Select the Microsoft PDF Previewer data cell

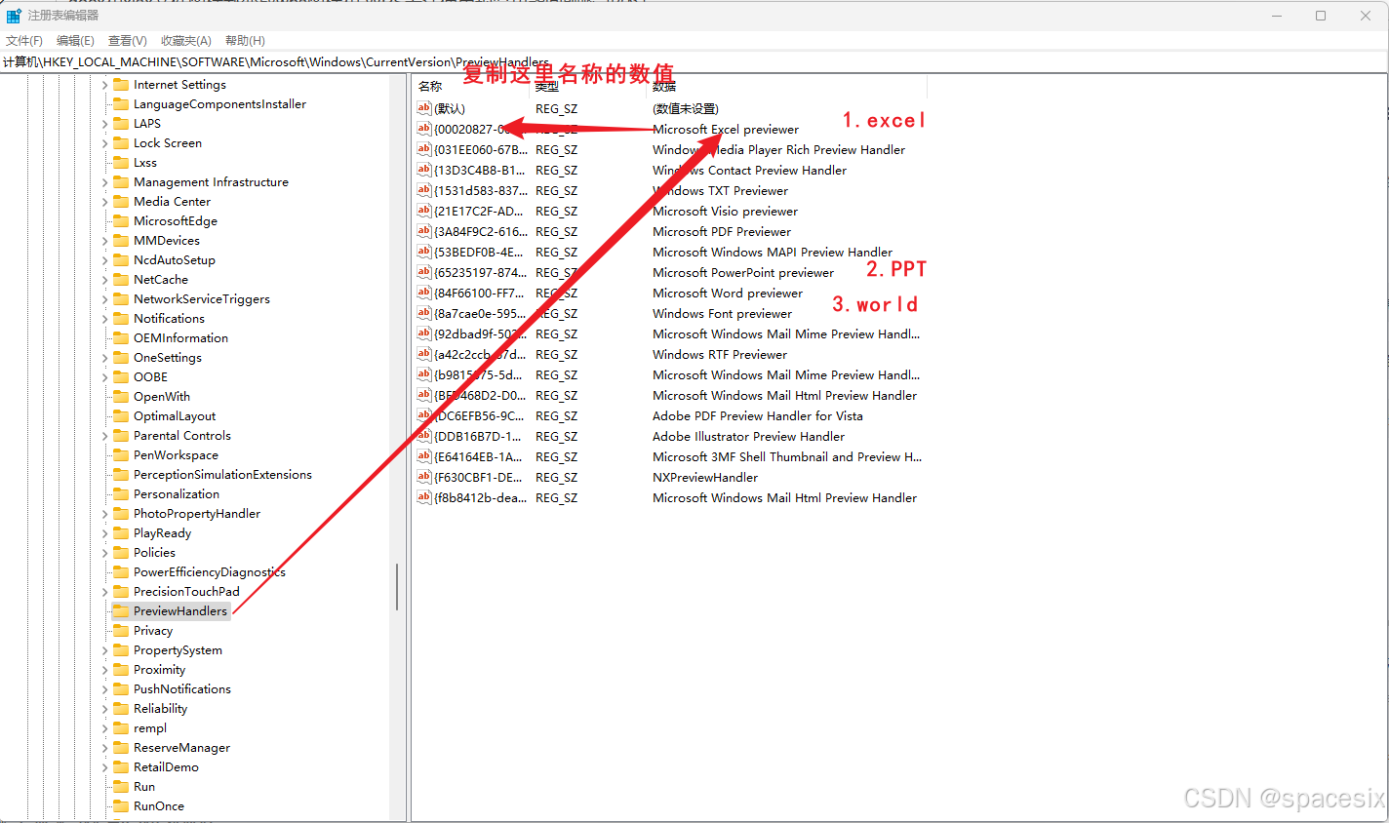tap(722, 231)
